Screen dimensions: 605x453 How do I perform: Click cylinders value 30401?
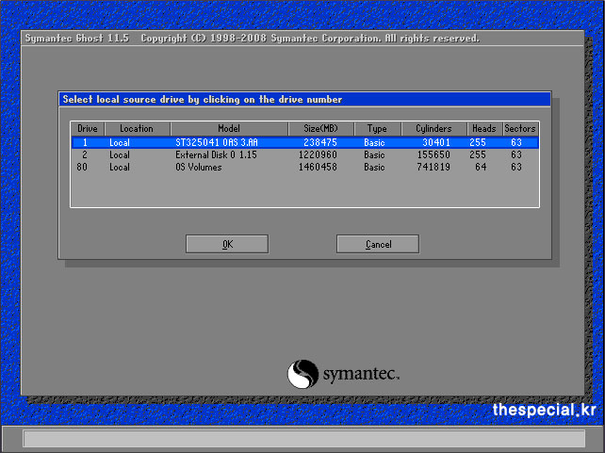(x=436, y=142)
